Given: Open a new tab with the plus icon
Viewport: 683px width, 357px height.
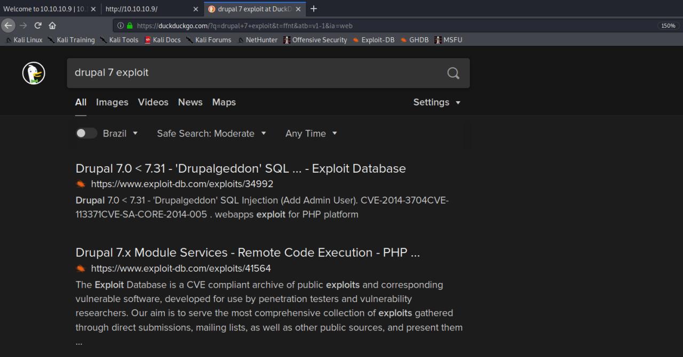Looking at the screenshot, I should tap(314, 9).
